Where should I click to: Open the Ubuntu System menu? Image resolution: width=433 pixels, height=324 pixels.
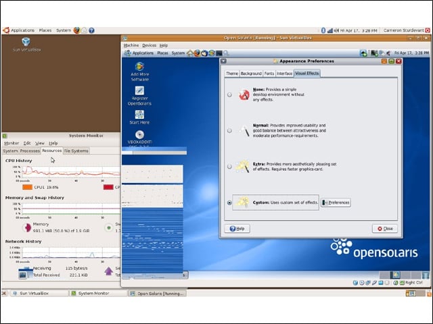[x=64, y=30]
